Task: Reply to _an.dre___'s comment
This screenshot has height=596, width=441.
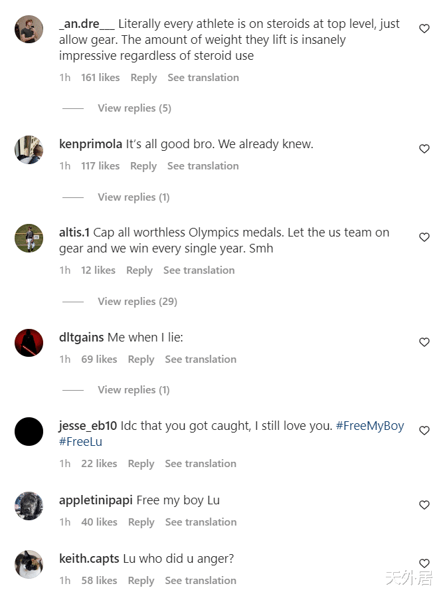Action: tap(143, 78)
